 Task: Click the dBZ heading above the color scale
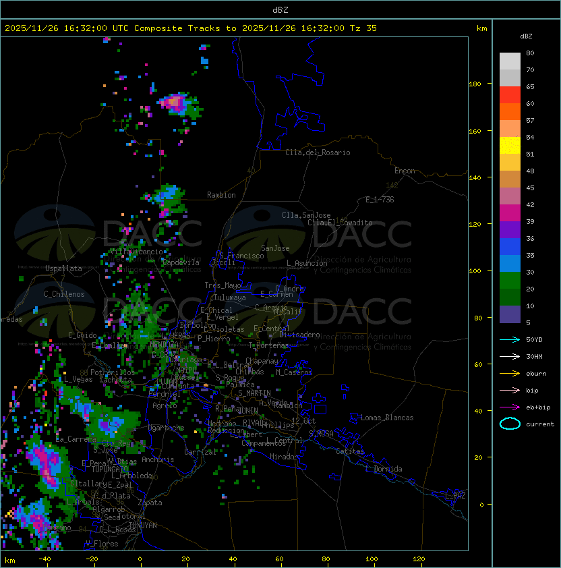[x=526, y=36]
